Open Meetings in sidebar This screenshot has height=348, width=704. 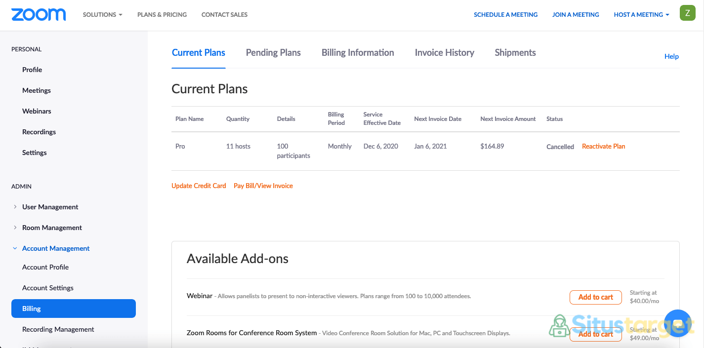tap(37, 90)
